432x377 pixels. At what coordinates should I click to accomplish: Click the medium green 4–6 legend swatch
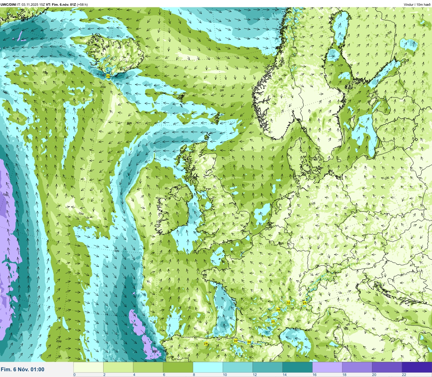pos(148,367)
